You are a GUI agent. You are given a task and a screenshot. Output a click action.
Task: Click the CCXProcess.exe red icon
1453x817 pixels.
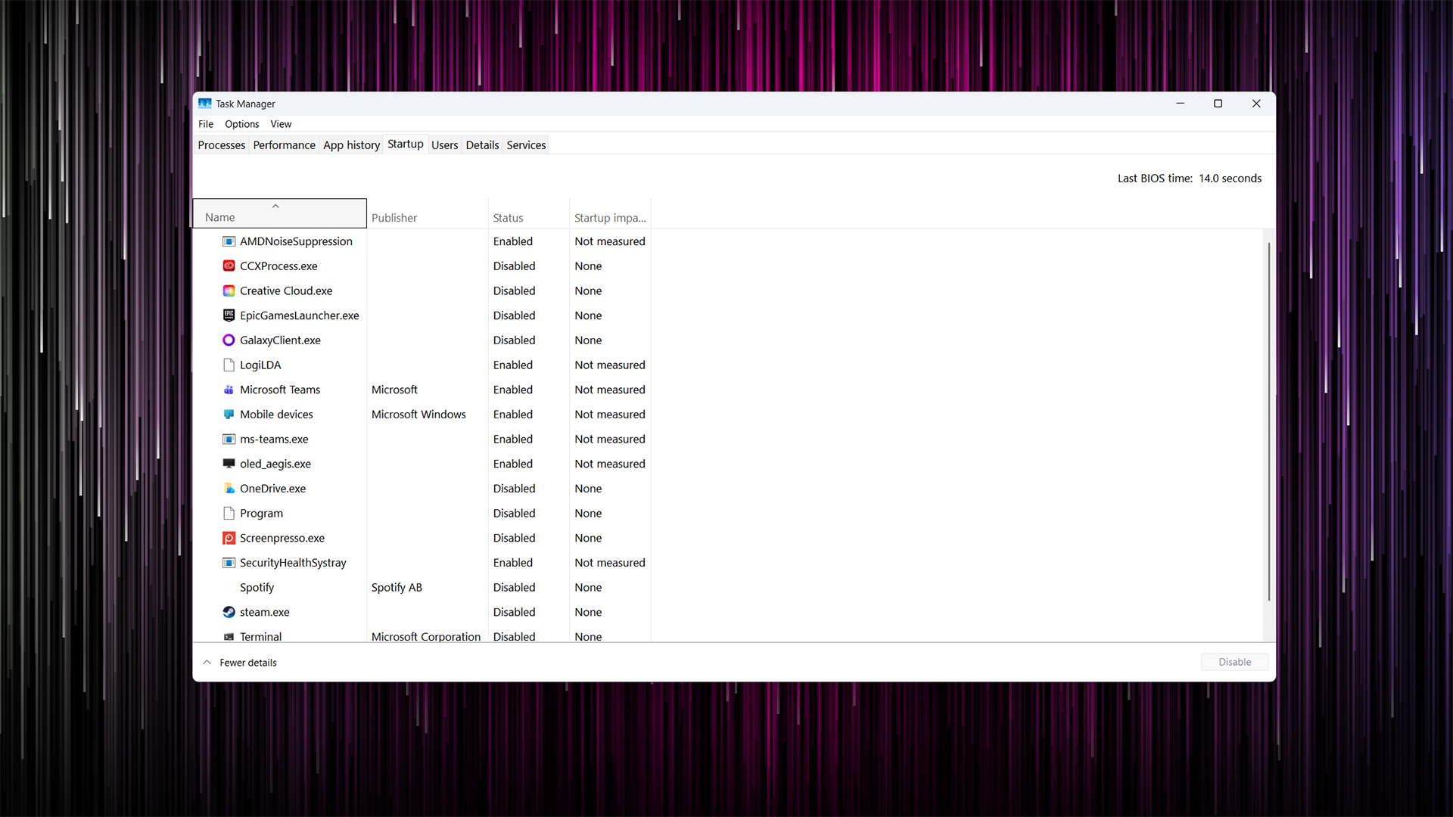pos(229,266)
